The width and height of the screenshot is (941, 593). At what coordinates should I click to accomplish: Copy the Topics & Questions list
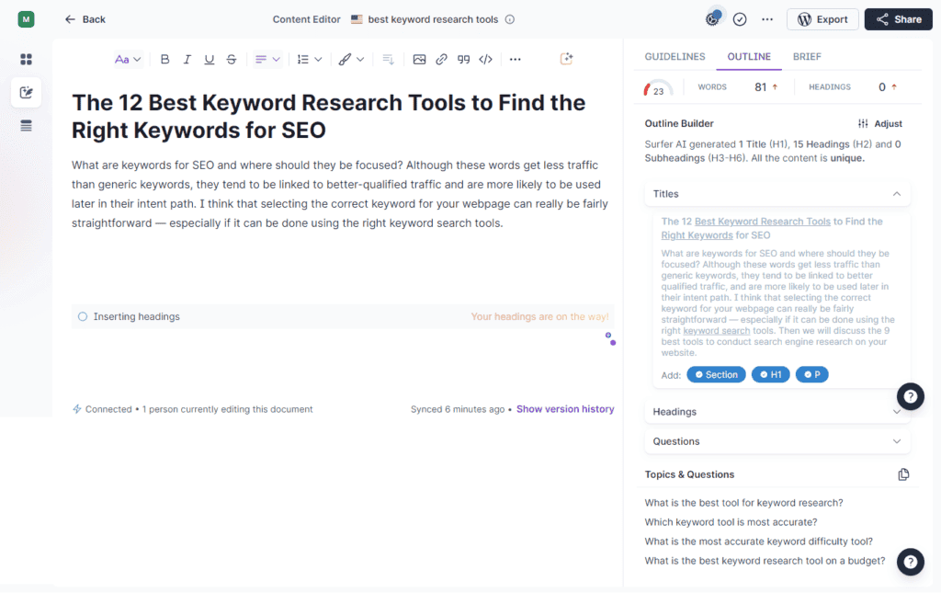pos(903,474)
